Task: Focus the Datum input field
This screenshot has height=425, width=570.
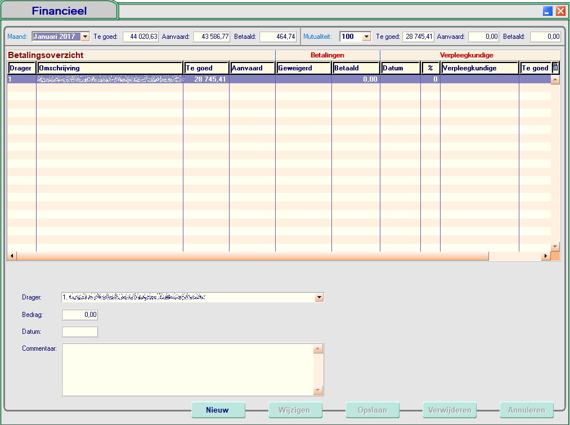Action: [x=79, y=332]
